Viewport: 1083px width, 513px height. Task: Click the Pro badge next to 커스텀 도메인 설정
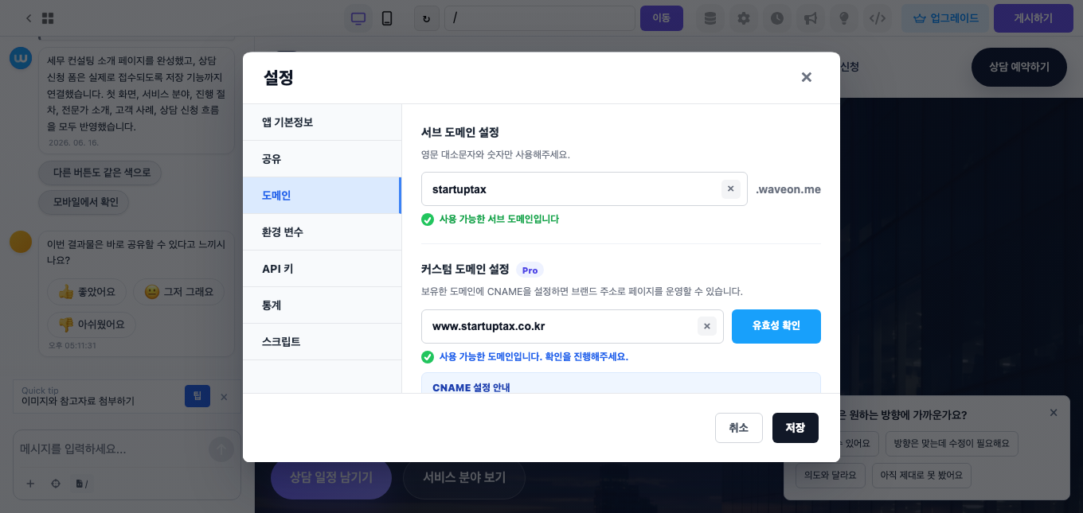click(530, 270)
